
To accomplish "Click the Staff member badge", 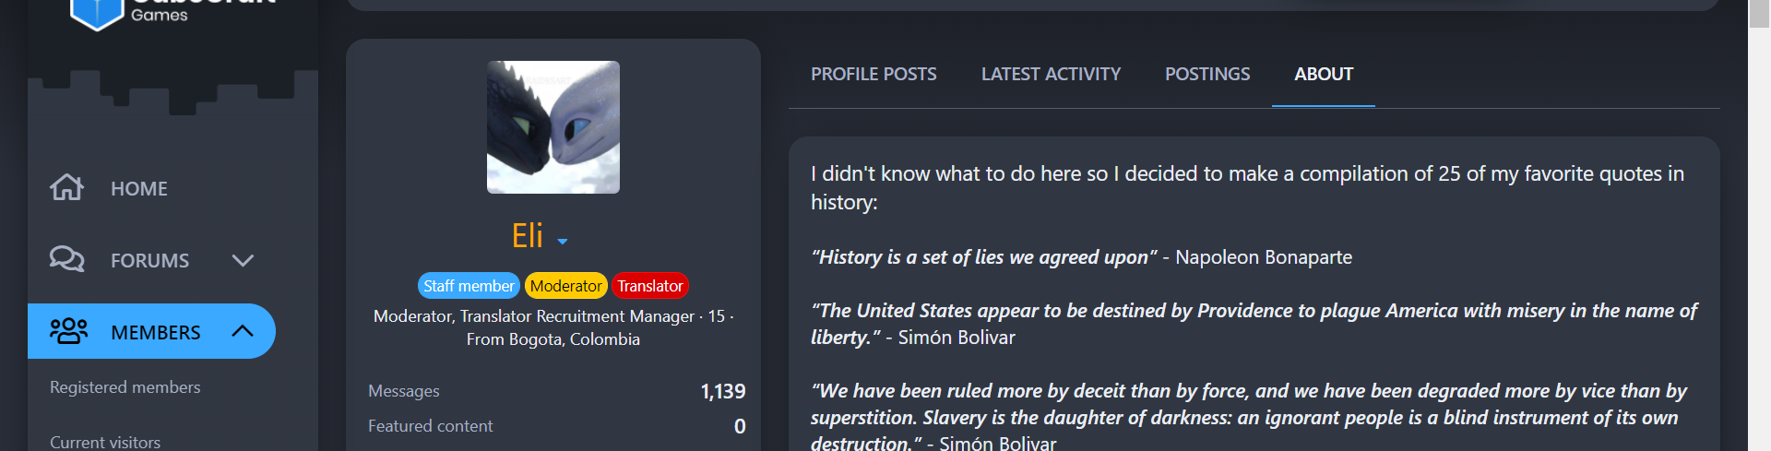I will click(x=469, y=286).
